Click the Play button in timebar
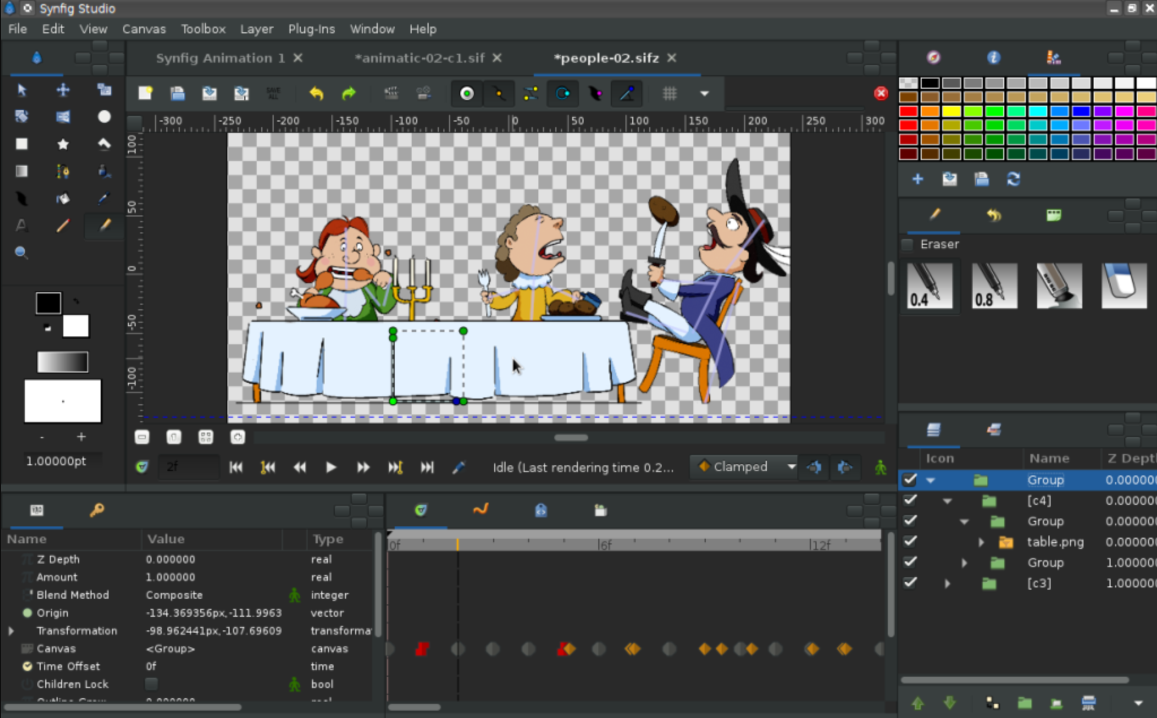1157x718 pixels. pyautogui.click(x=330, y=467)
